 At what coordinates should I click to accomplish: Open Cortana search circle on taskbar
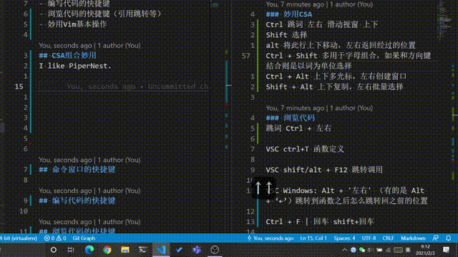54,250
